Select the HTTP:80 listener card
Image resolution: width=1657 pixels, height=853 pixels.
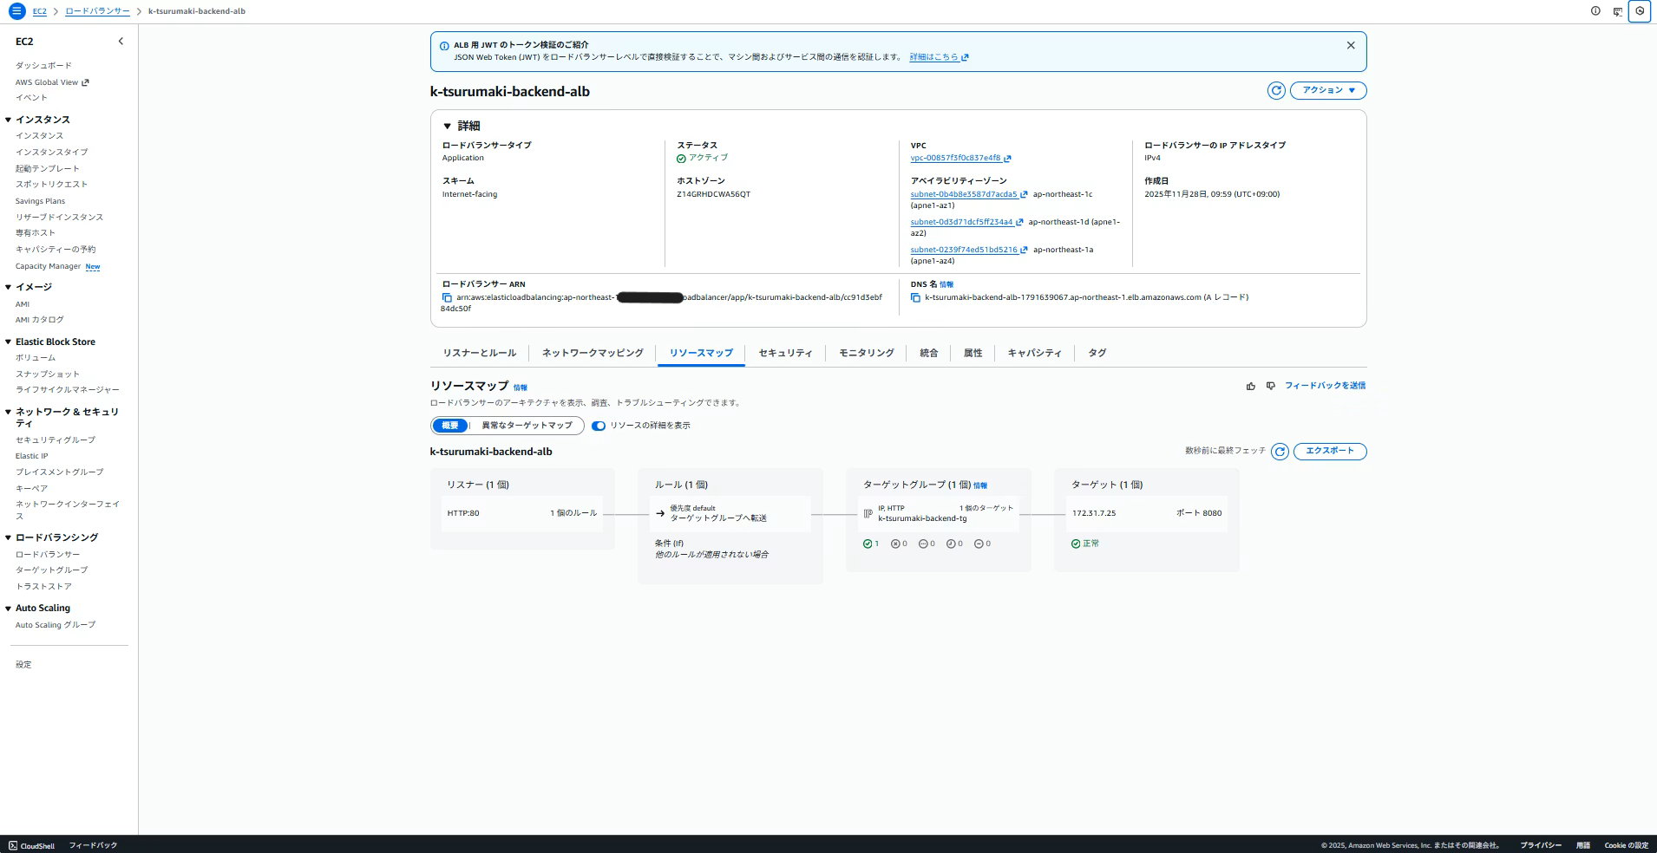(x=522, y=513)
